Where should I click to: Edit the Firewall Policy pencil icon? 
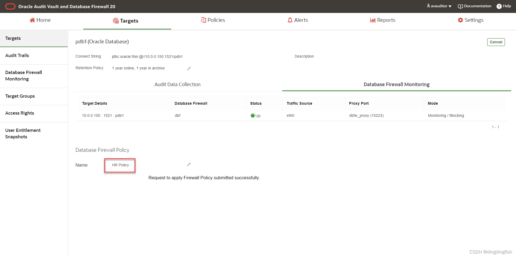tap(189, 164)
